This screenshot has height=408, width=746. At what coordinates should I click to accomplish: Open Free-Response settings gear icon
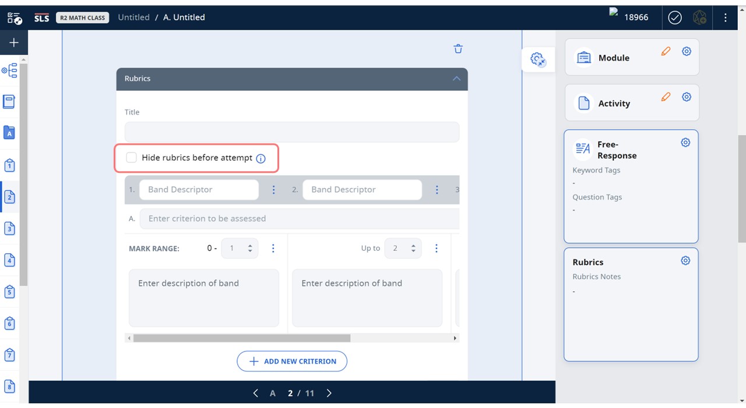[x=685, y=143]
